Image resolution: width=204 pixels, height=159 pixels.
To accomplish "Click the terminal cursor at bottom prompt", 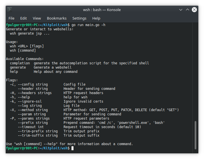I will (72, 148).
